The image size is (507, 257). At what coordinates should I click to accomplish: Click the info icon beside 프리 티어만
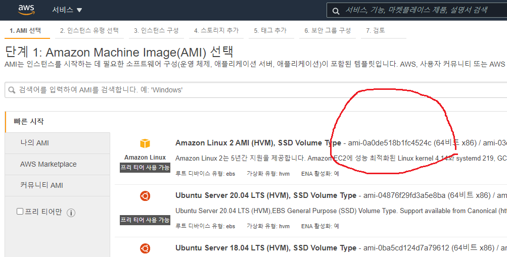(71, 213)
